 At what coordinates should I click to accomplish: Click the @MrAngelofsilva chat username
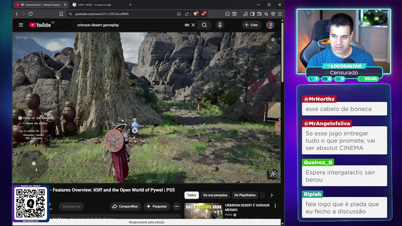click(x=327, y=123)
